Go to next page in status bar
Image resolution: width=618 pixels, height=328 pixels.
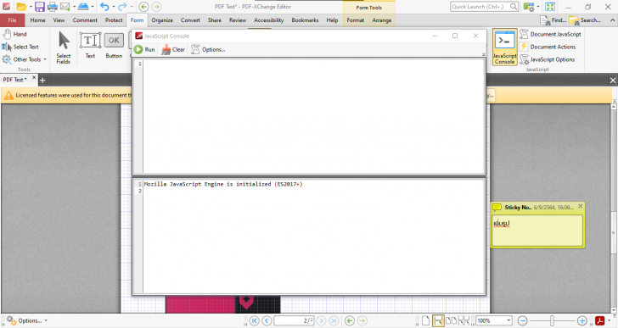[321, 321]
